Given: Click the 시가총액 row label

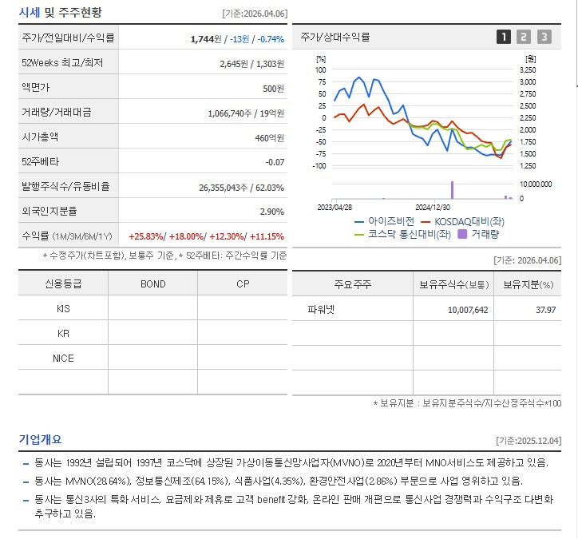Looking at the screenshot, I should 40,137.
